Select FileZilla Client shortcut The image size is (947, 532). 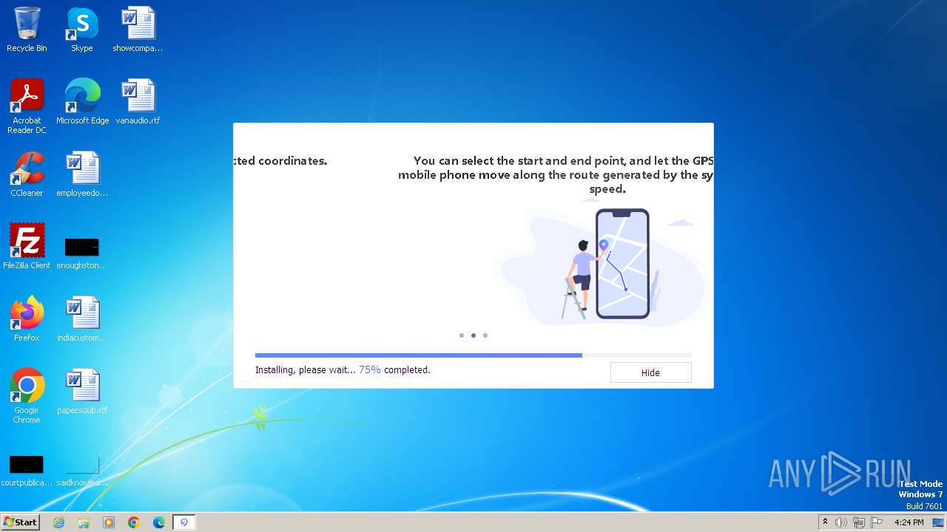[27, 248]
